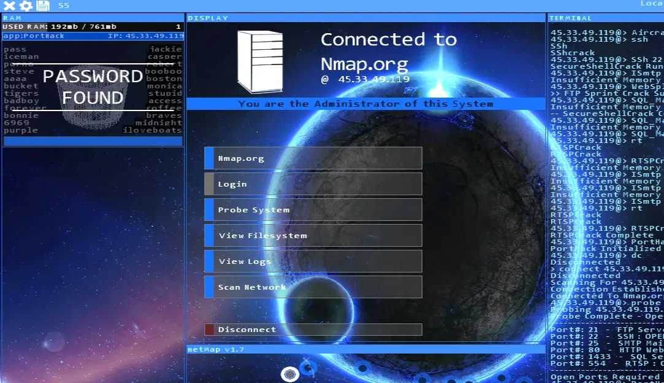Click 'Connected To Nmap.org' terminal line
The image size is (664, 383).
[x=607, y=296]
